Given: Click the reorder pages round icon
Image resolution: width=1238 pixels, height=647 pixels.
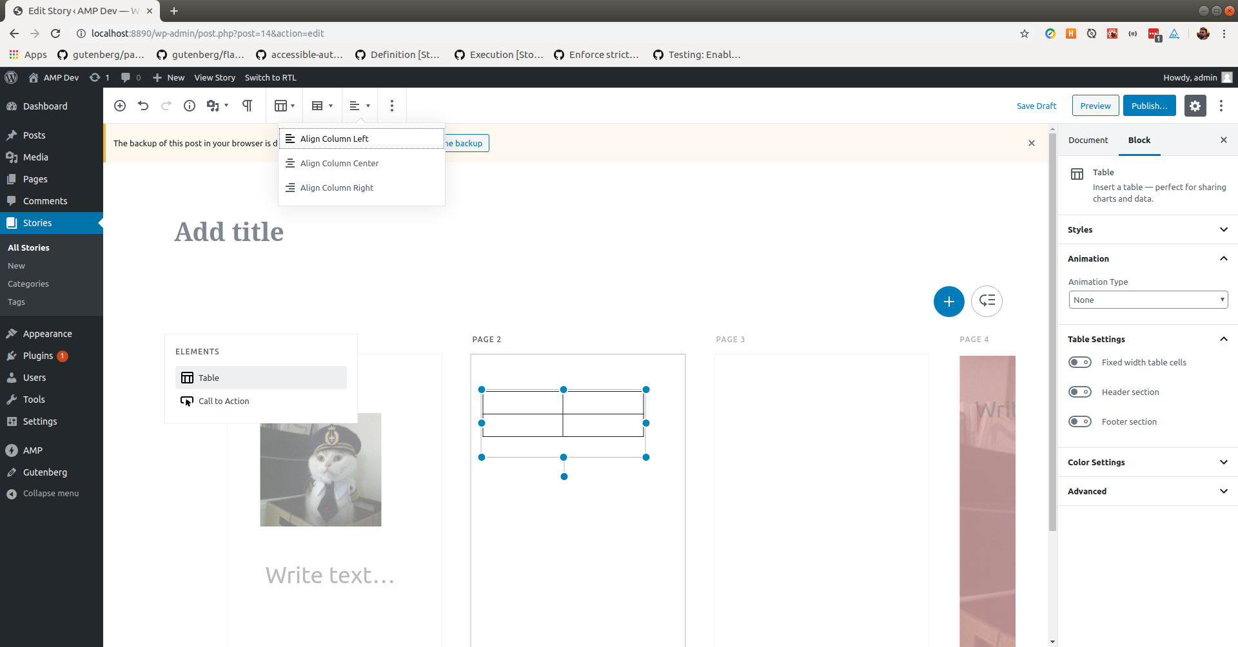Looking at the screenshot, I should tap(987, 301).
